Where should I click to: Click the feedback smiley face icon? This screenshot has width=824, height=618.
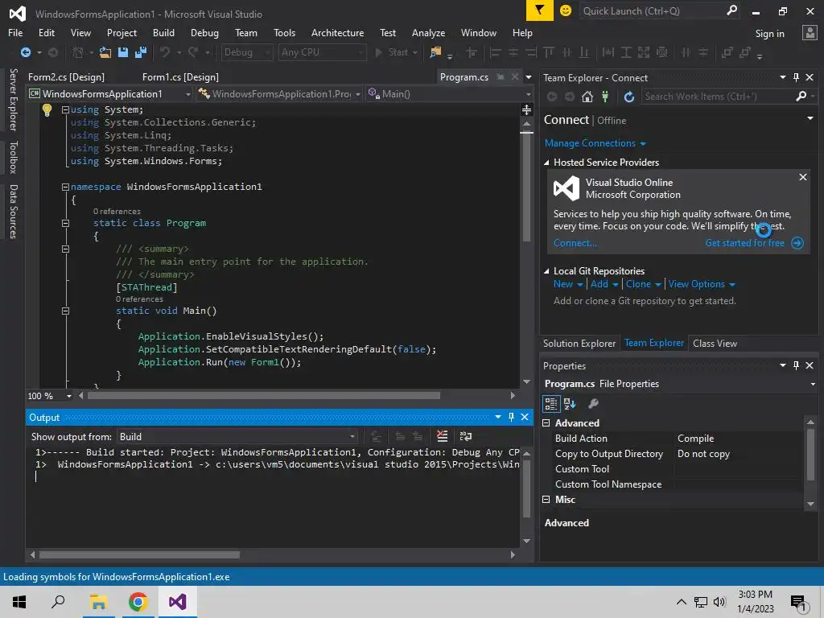coord(566,10)
